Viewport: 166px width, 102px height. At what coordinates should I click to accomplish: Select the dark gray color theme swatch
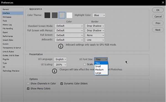click(x=55, y=15)
